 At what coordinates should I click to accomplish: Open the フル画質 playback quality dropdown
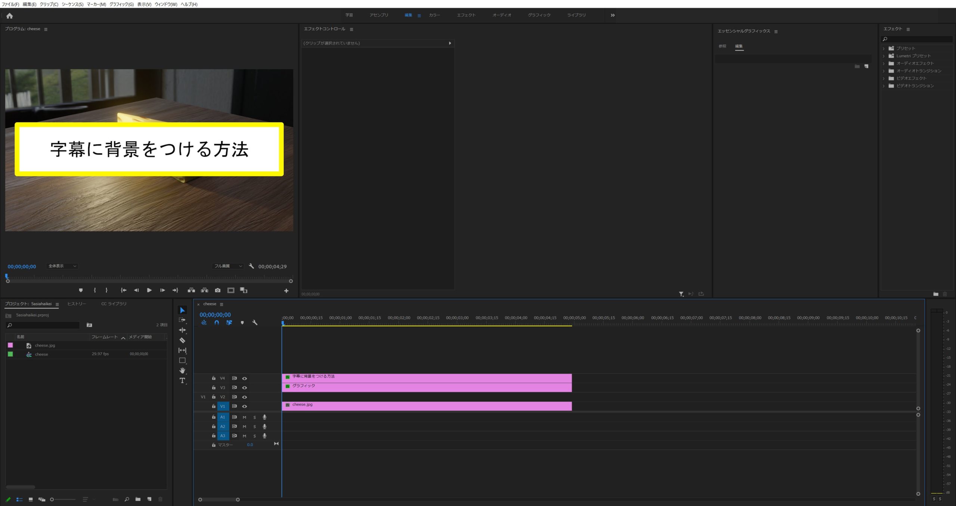click(227, 266)
